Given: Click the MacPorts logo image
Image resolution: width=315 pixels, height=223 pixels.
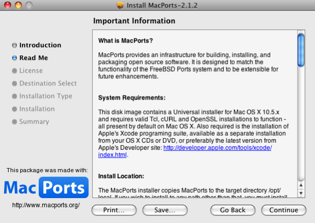Looking at the screenshot, I should point(46,187).
